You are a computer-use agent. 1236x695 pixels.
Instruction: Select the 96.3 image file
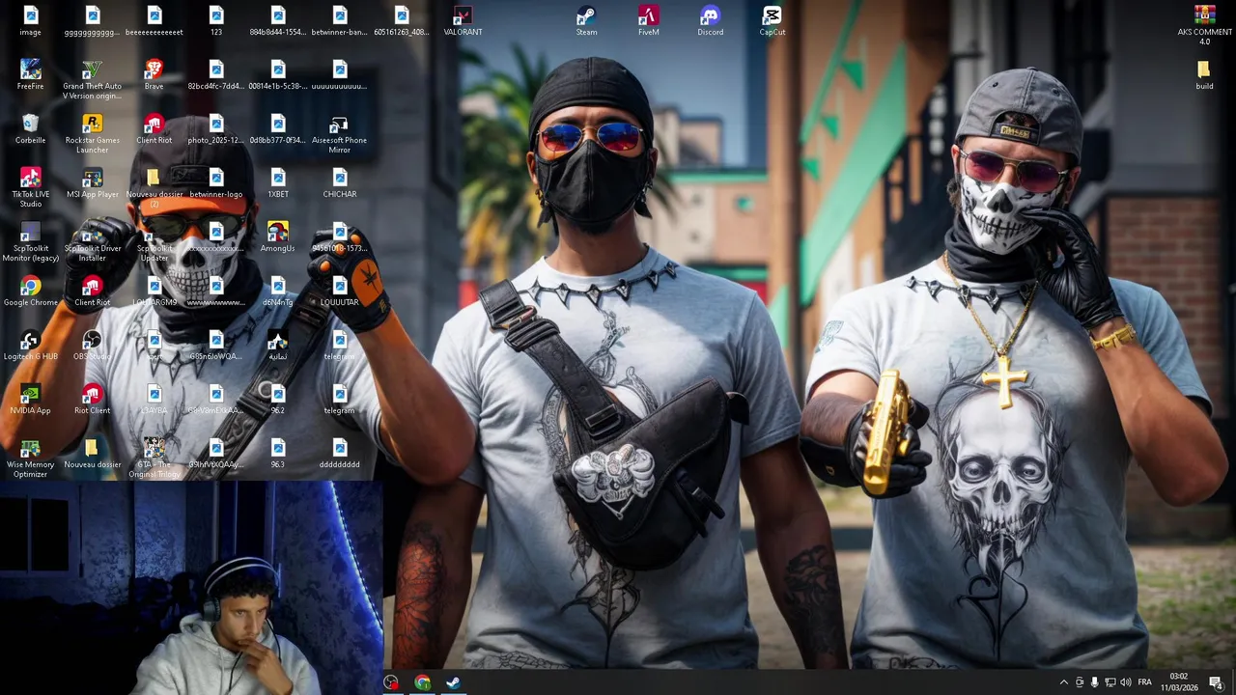pyautogui.click(x=277, y=454)
